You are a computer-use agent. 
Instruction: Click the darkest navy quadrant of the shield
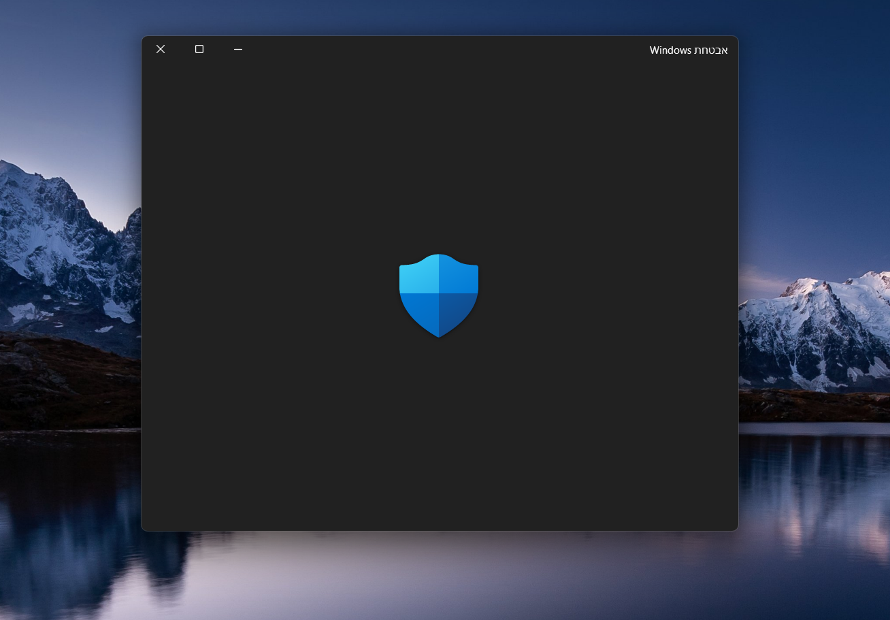(457, 310)
